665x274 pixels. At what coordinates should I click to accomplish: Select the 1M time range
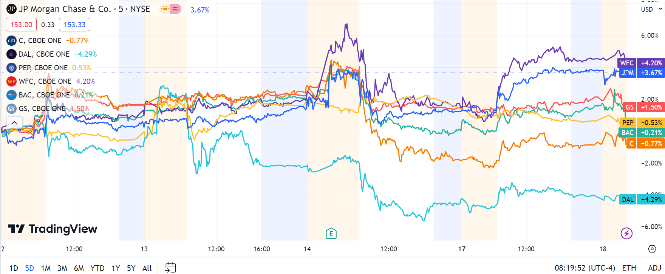pos(46,268)
